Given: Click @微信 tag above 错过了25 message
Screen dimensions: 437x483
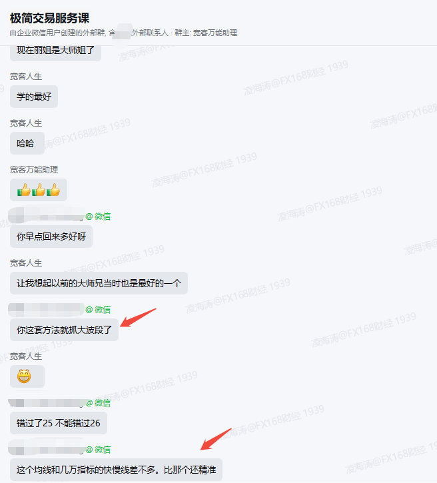Looking at the screenshot, I should pos(98,402).
